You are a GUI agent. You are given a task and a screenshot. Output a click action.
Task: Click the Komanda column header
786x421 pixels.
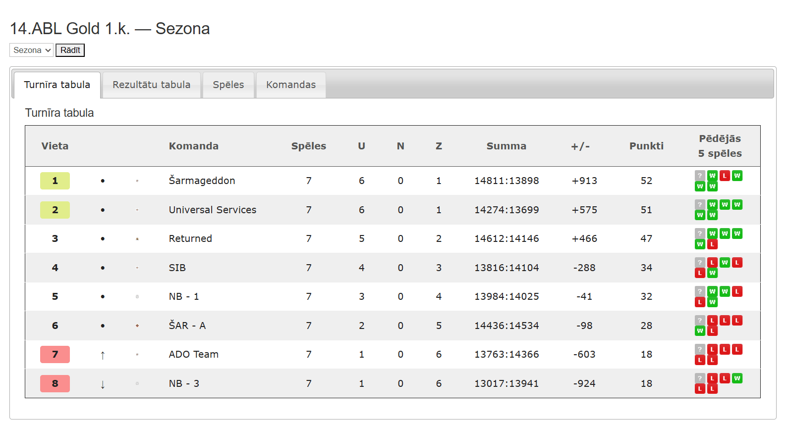pos(194,146)
